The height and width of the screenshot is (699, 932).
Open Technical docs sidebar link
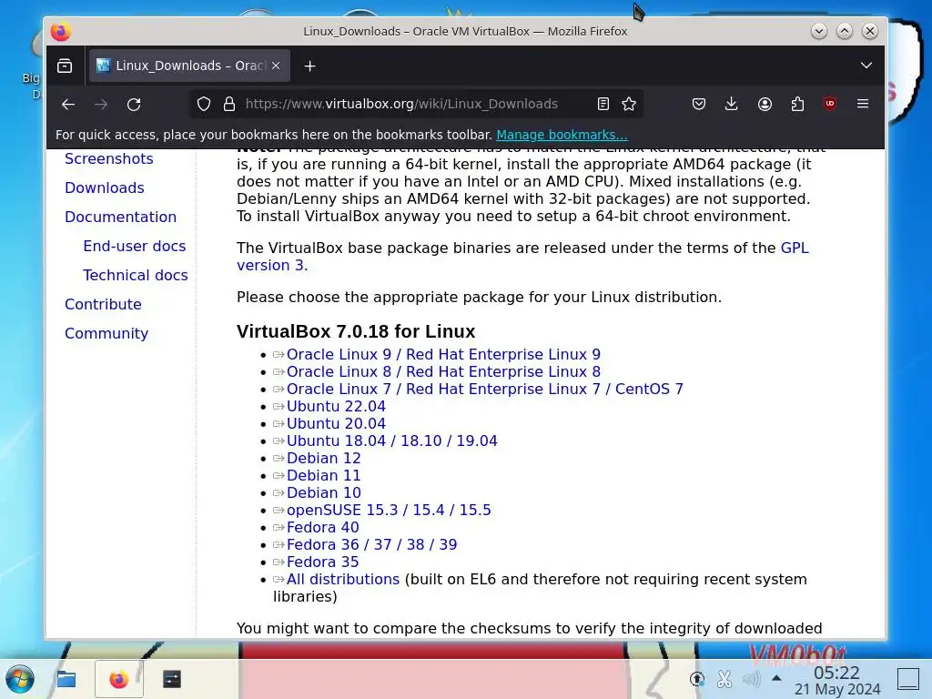(x=135, y=275)
